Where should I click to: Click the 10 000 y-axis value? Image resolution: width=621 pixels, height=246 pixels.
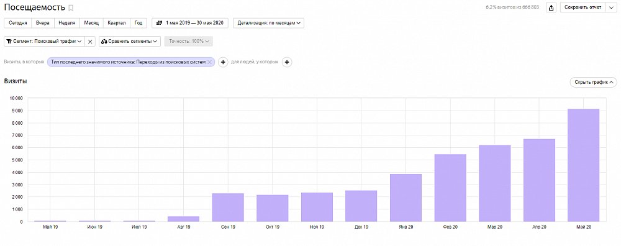[16, 98]
